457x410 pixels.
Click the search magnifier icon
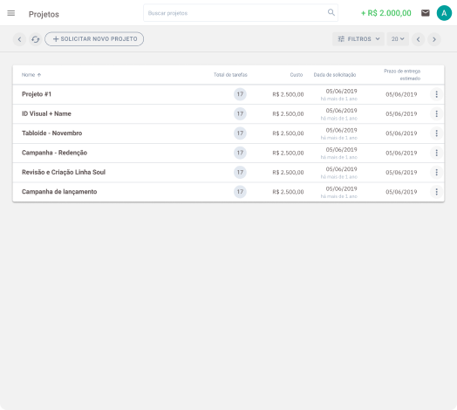(331, 12)
